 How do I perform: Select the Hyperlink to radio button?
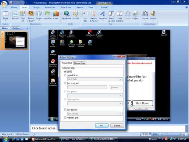65,75
